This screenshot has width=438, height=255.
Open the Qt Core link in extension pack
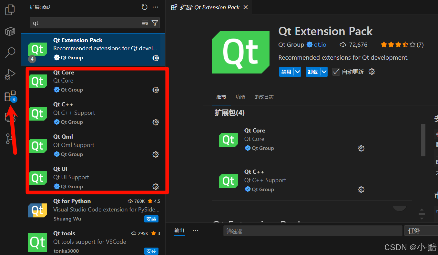pos(255,131)
